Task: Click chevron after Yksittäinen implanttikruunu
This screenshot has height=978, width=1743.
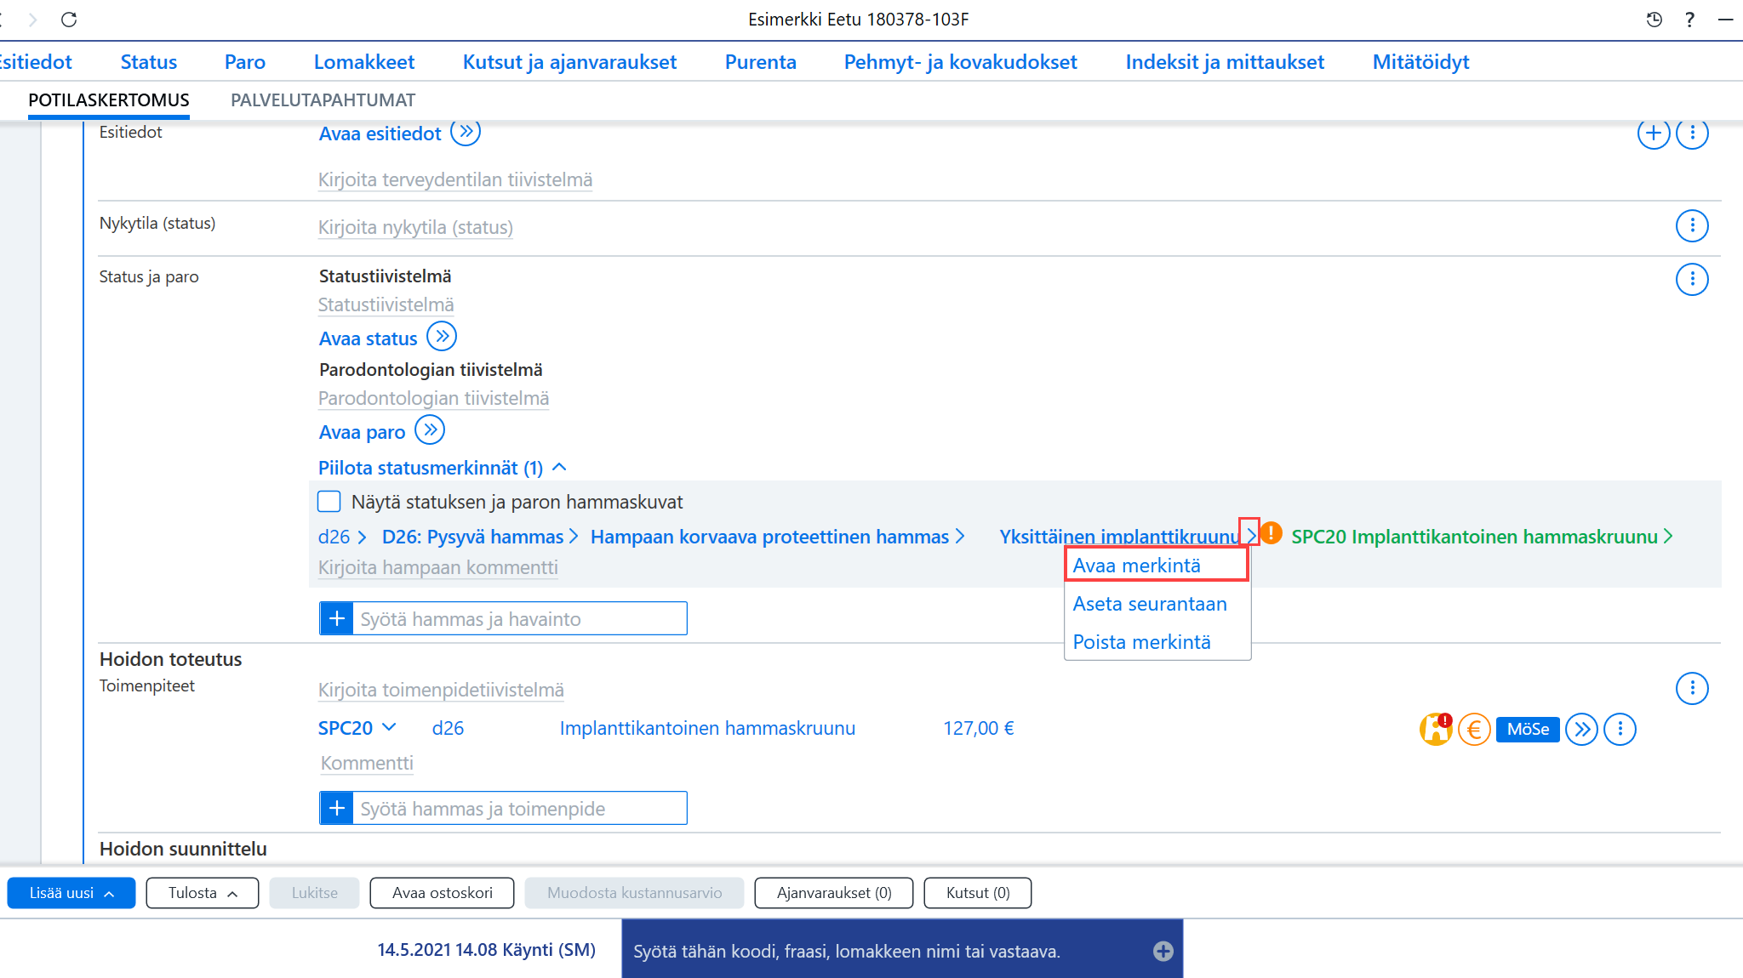Action: pyautogui.click(x=1250, y=536)
